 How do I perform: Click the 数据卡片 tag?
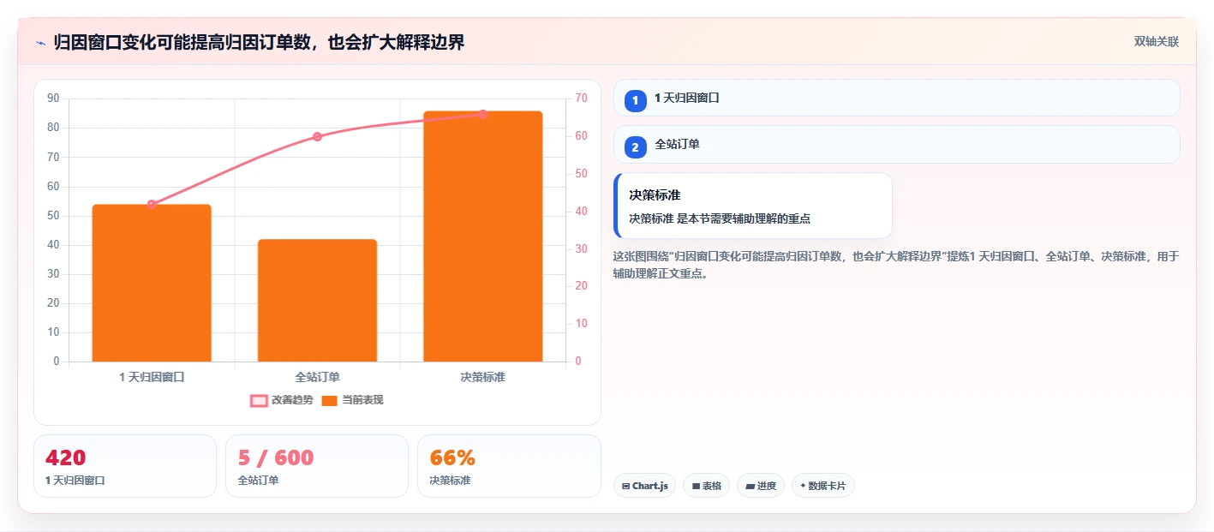pos(823,486)
